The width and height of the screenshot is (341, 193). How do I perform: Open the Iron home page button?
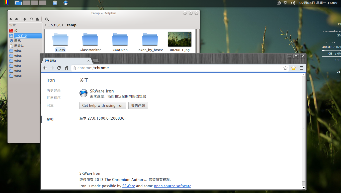(66, 68)
